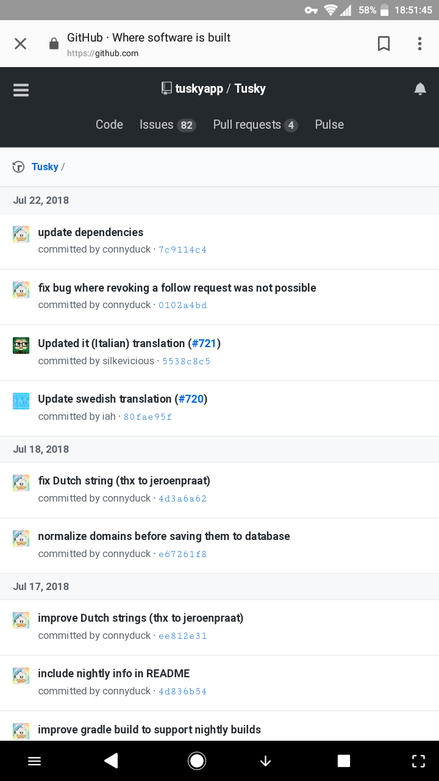Open the tuskyapp owner link in header
This screenshot has height=781, width=439.
click(199, 88)
